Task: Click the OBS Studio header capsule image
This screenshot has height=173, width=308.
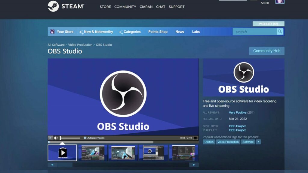Action: (x=243, y=77)
